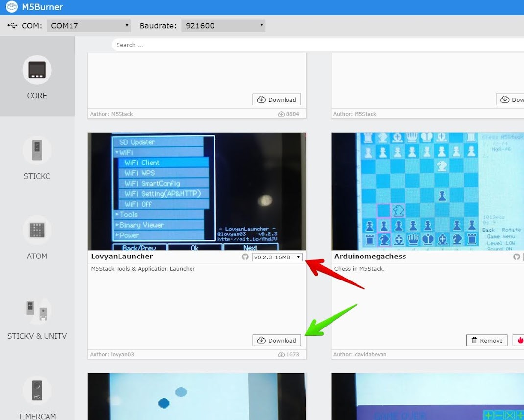The image size is (524, 420).
Task: Click the M5Burner logo icon
Action: [x=12, y=7]
